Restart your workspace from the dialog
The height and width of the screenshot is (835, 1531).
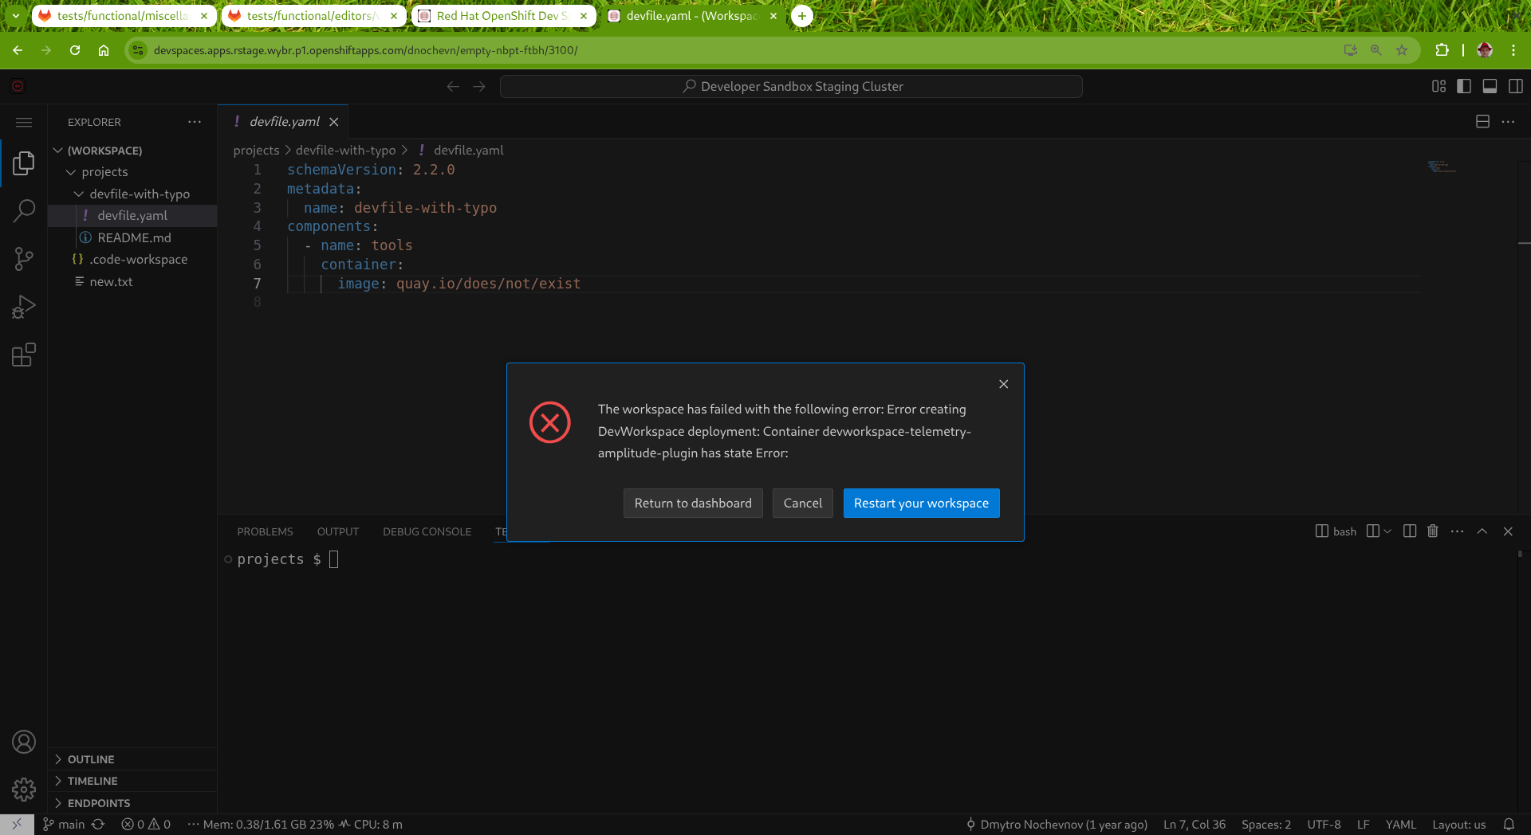tap(921, 504)
